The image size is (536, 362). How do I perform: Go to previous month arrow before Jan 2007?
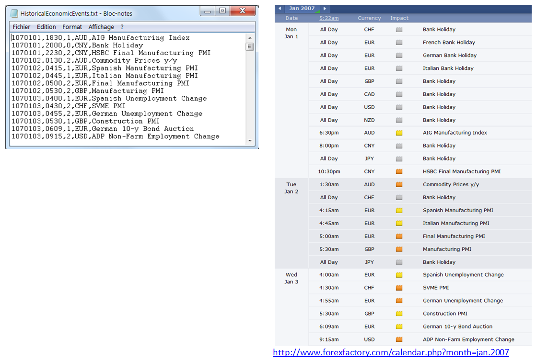tap(280, 9)
